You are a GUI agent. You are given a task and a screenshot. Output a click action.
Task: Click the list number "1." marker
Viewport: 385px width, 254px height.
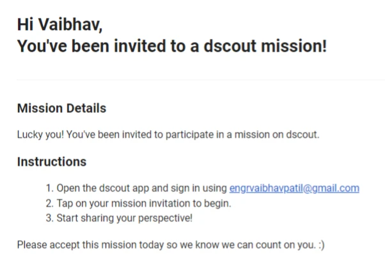pyautogui.click(x=50, y=188)
